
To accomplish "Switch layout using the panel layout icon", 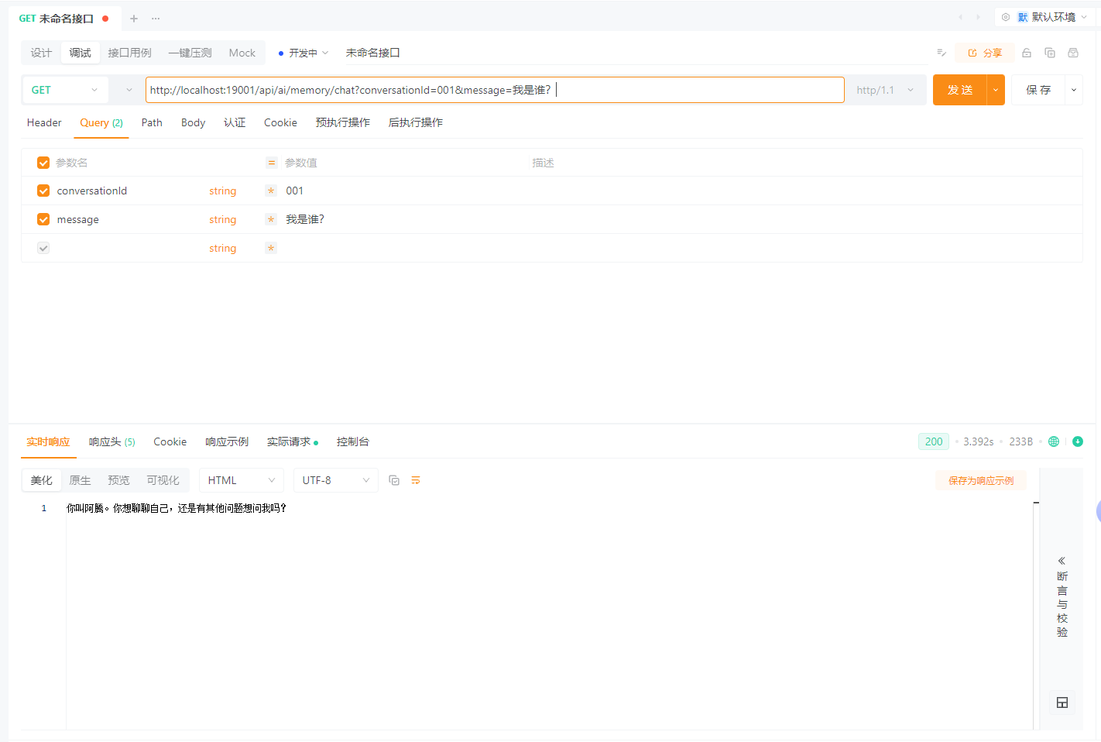I will [x=1062, y=702].
